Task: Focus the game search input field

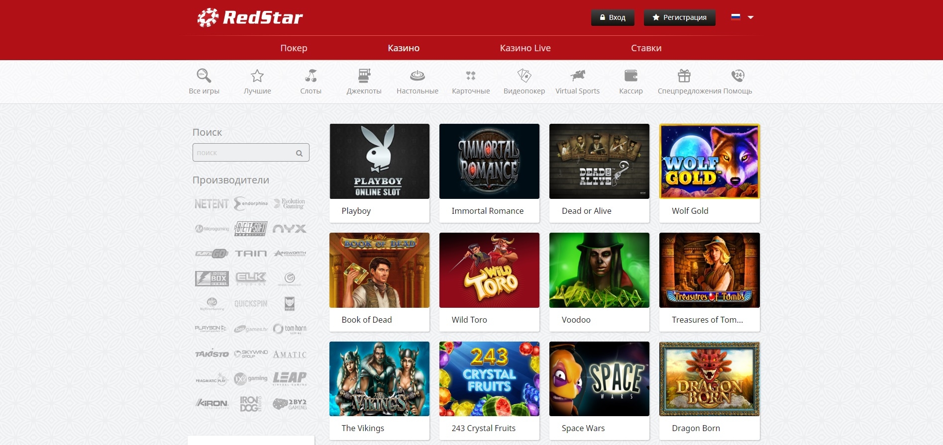Action: tap(251, 153)
